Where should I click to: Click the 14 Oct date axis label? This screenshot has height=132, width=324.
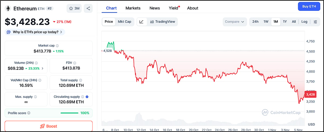point(154,130)
